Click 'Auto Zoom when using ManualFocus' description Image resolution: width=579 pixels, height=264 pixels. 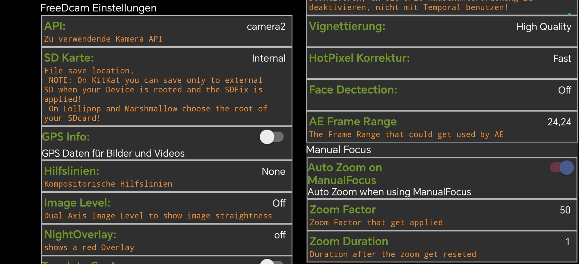(389, 192)
